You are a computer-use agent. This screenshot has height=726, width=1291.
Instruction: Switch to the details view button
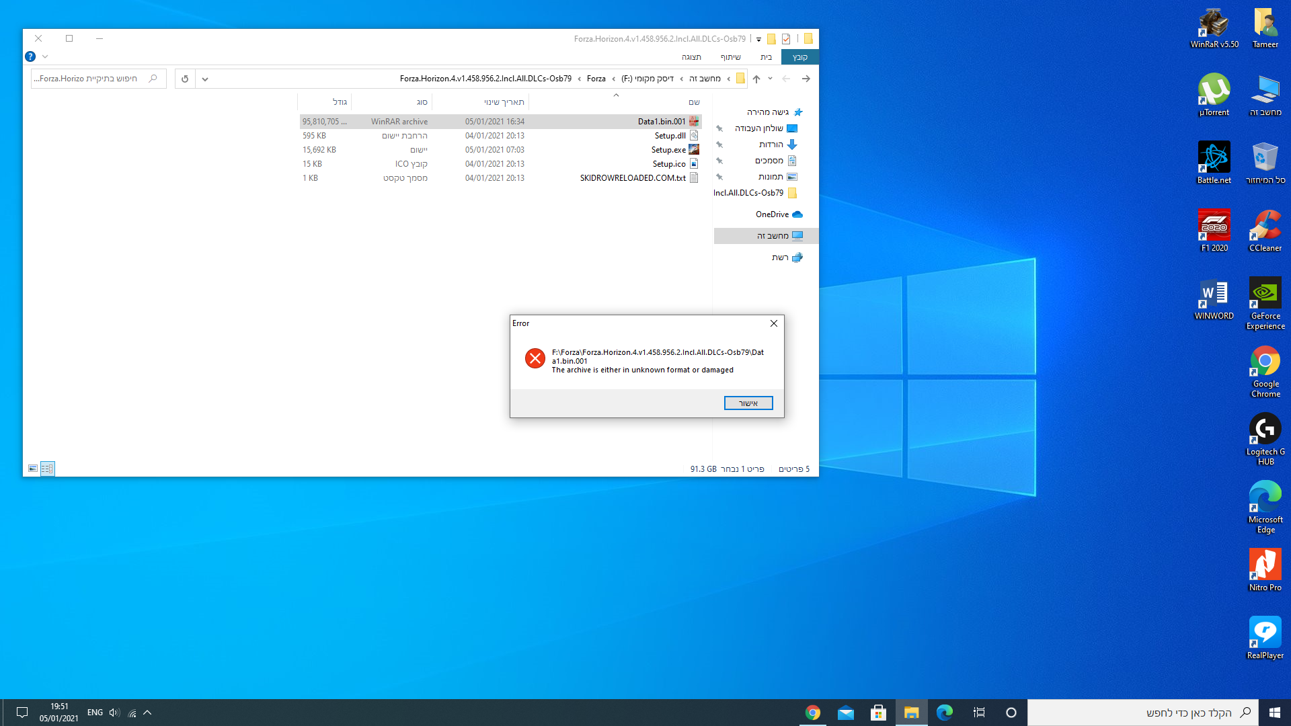pos(47,469)
